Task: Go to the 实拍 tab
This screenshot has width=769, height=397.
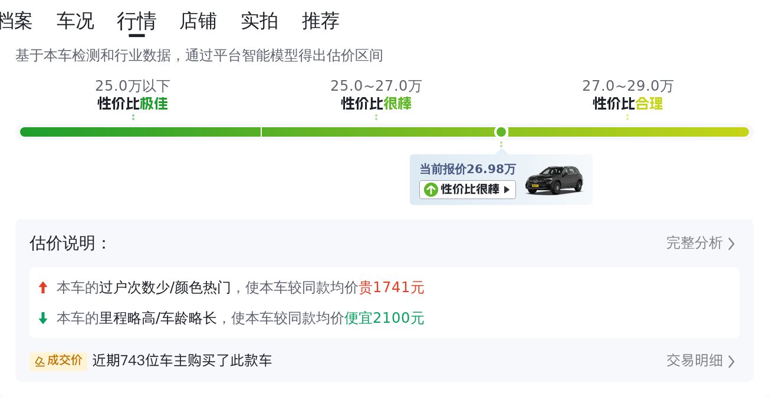Action: point(259,21)
